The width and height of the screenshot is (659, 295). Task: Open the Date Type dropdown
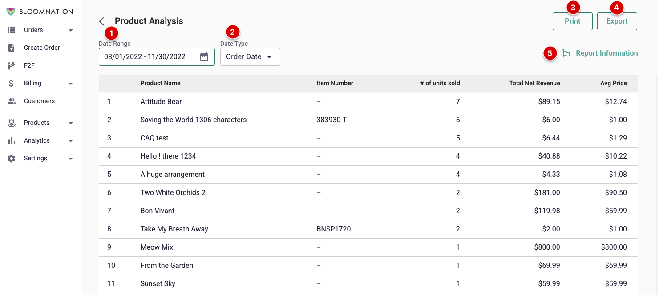click(250, 57)
